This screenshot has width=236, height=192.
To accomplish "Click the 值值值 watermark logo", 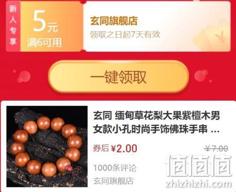I will pyautogui.click(x=199, y=166).
